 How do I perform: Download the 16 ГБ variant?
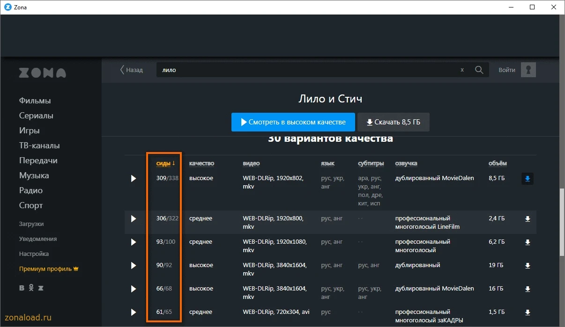pyautogui.click(x=528, y=289)
